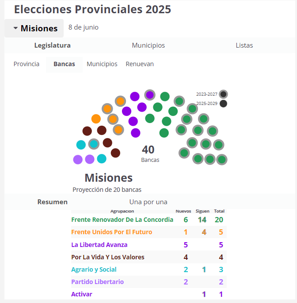
Task: Click the dropdown arrow beside Misiones
Action: 15,28
